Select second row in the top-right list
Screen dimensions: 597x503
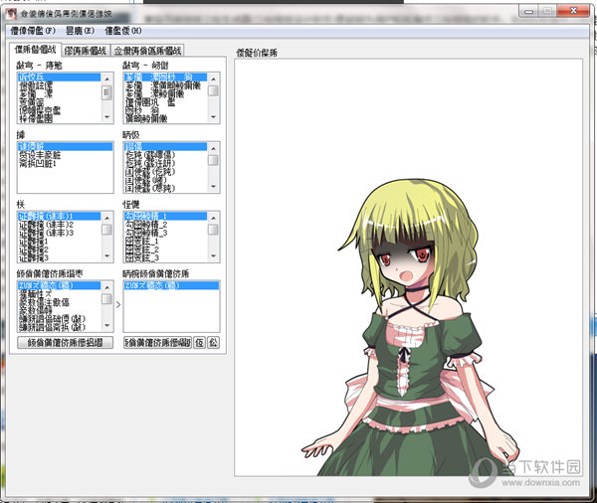coord(165,85)
